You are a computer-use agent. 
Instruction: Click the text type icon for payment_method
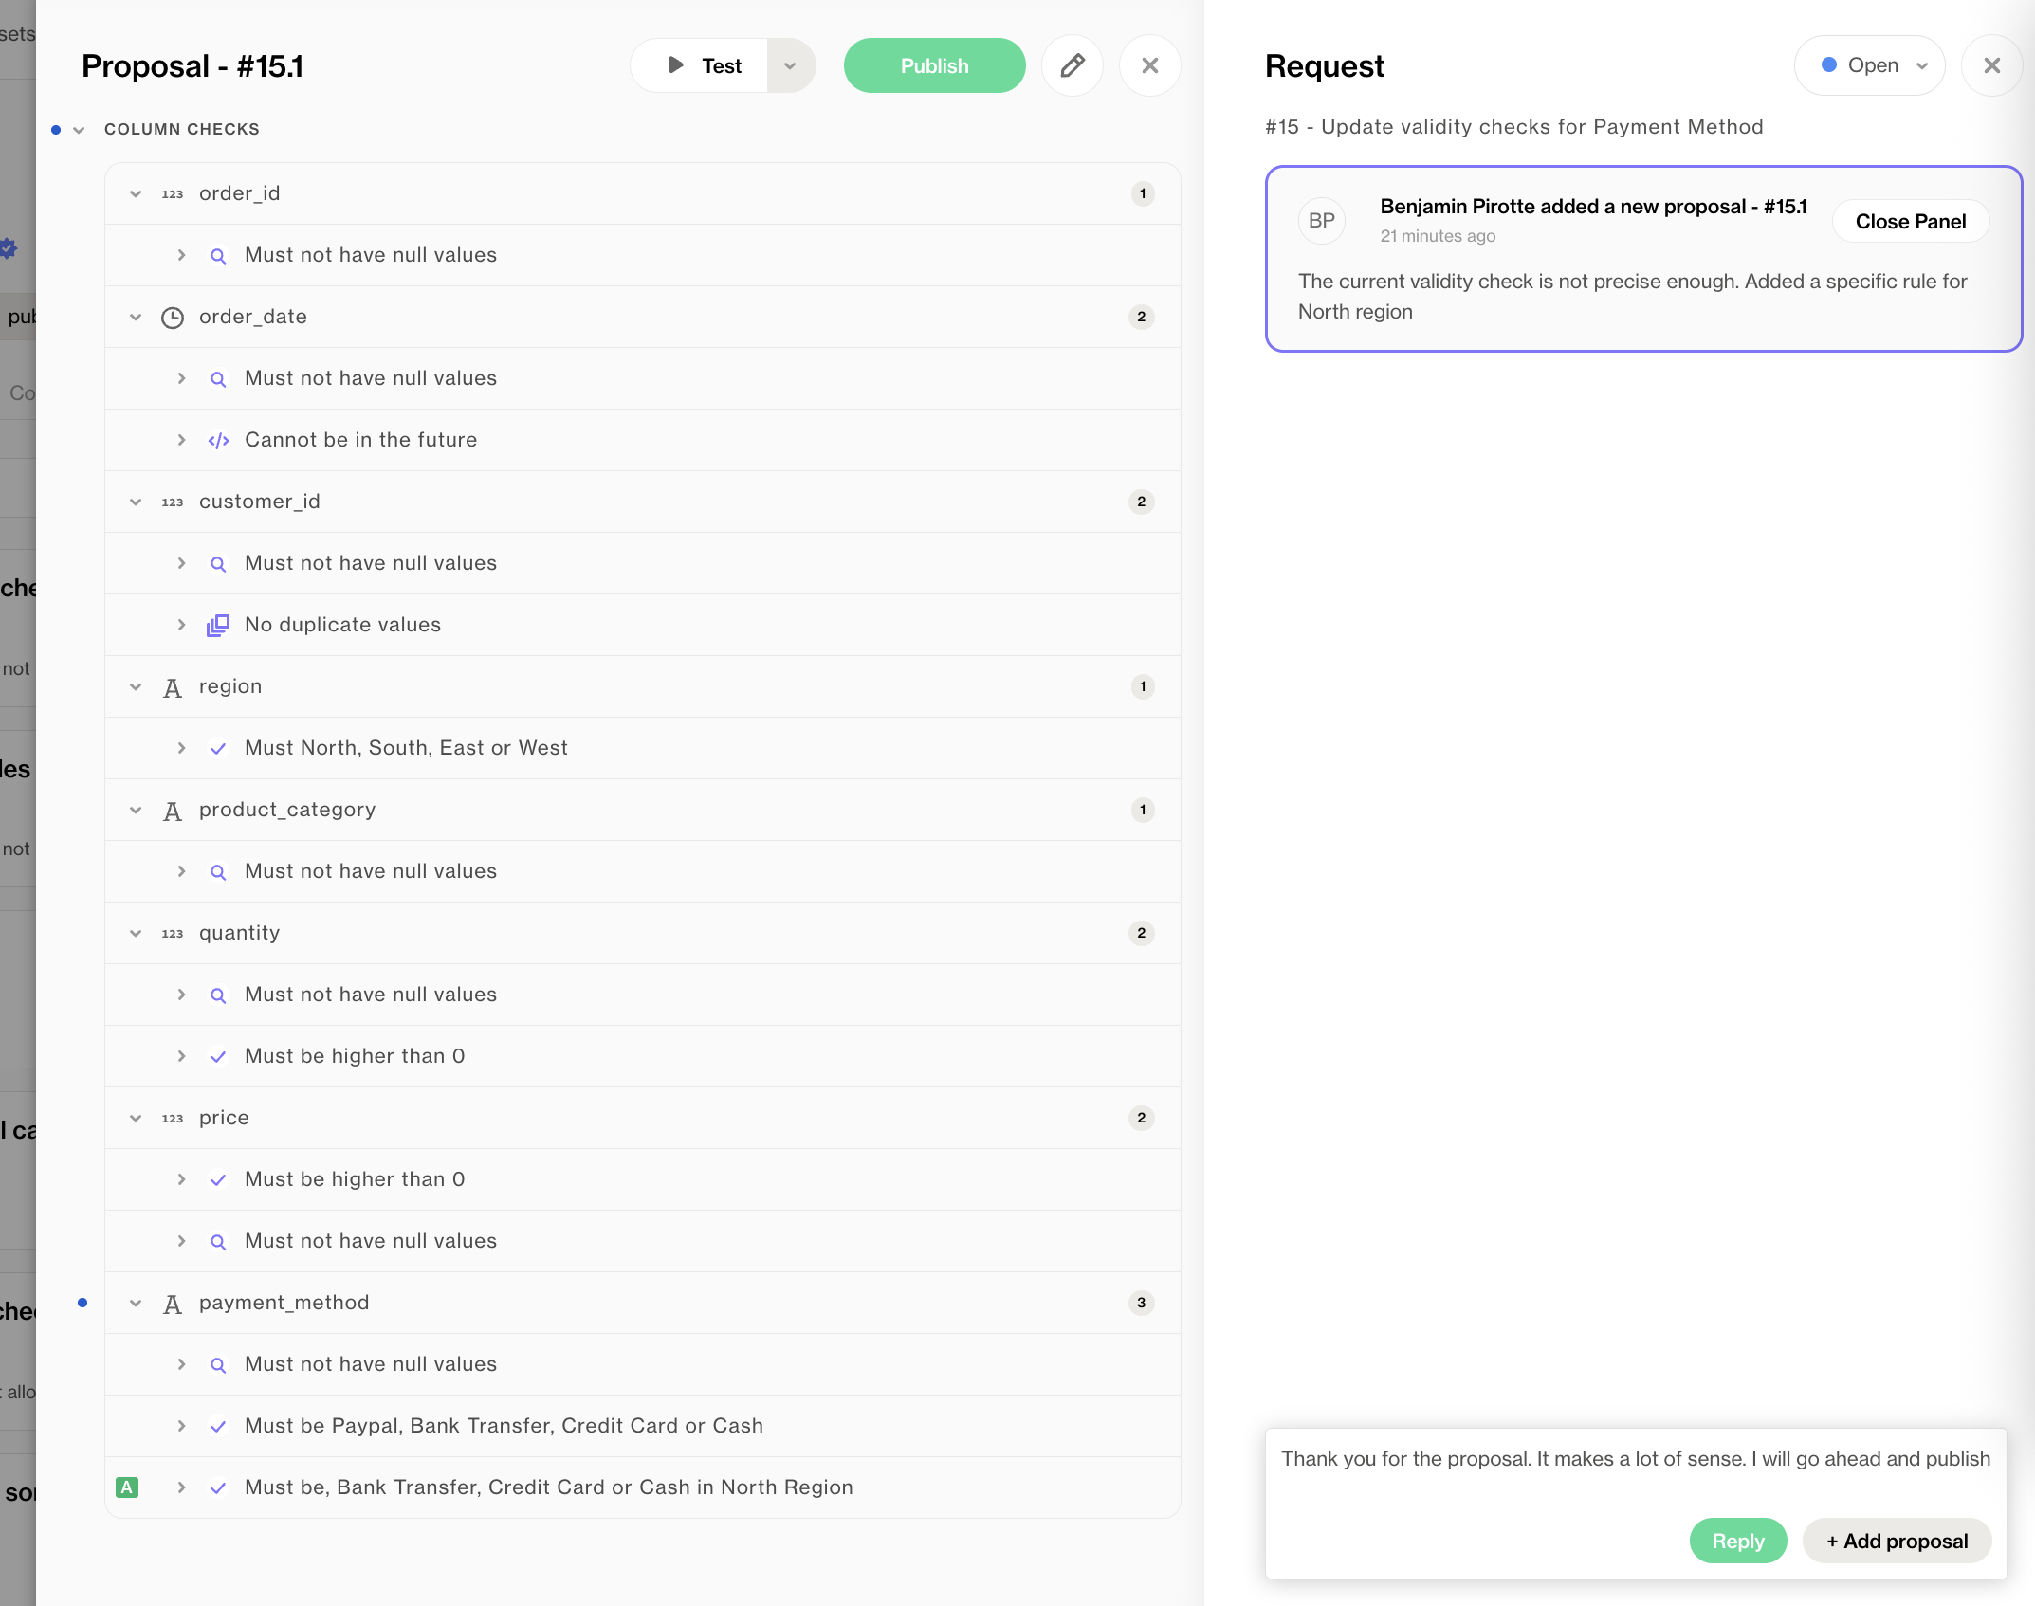click(173, 1304)
